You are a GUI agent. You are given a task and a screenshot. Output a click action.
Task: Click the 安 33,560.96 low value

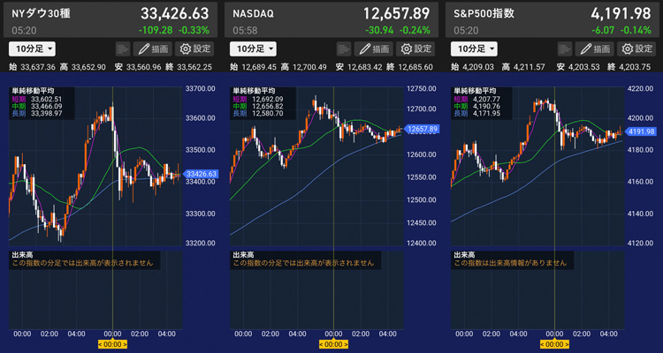[138, 67]
